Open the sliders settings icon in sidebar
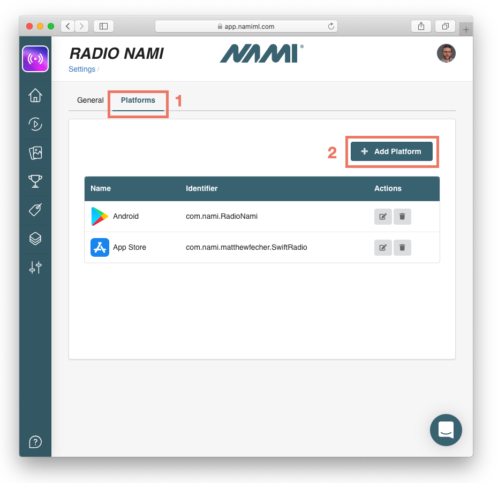Screen dimensions: 498x483 [x=35, y=267]
